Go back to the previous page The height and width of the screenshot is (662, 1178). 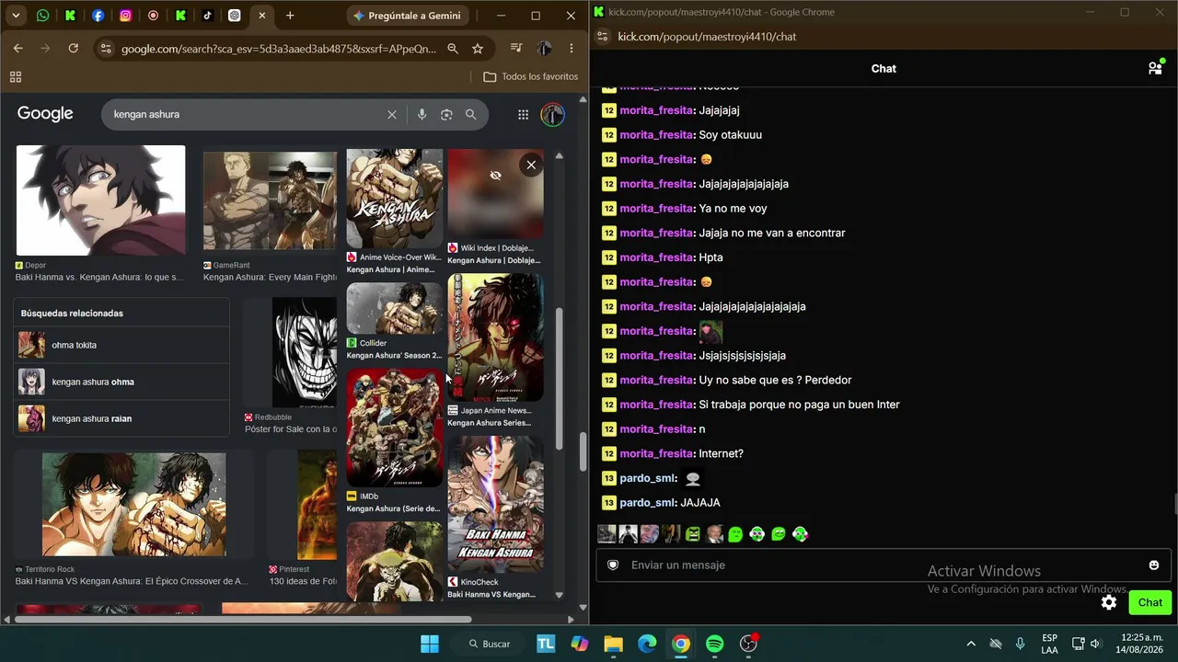(18, 49)
